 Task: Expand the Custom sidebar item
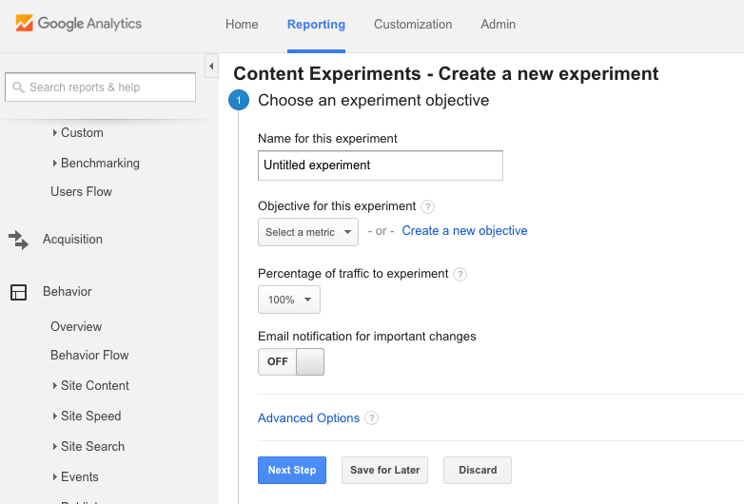(78, 133)
